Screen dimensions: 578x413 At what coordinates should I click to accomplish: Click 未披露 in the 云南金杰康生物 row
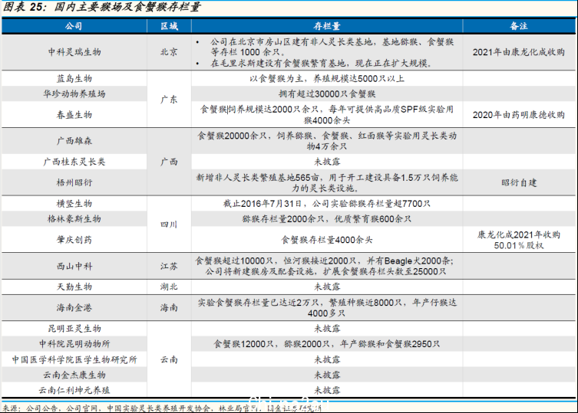click(327, 375)
